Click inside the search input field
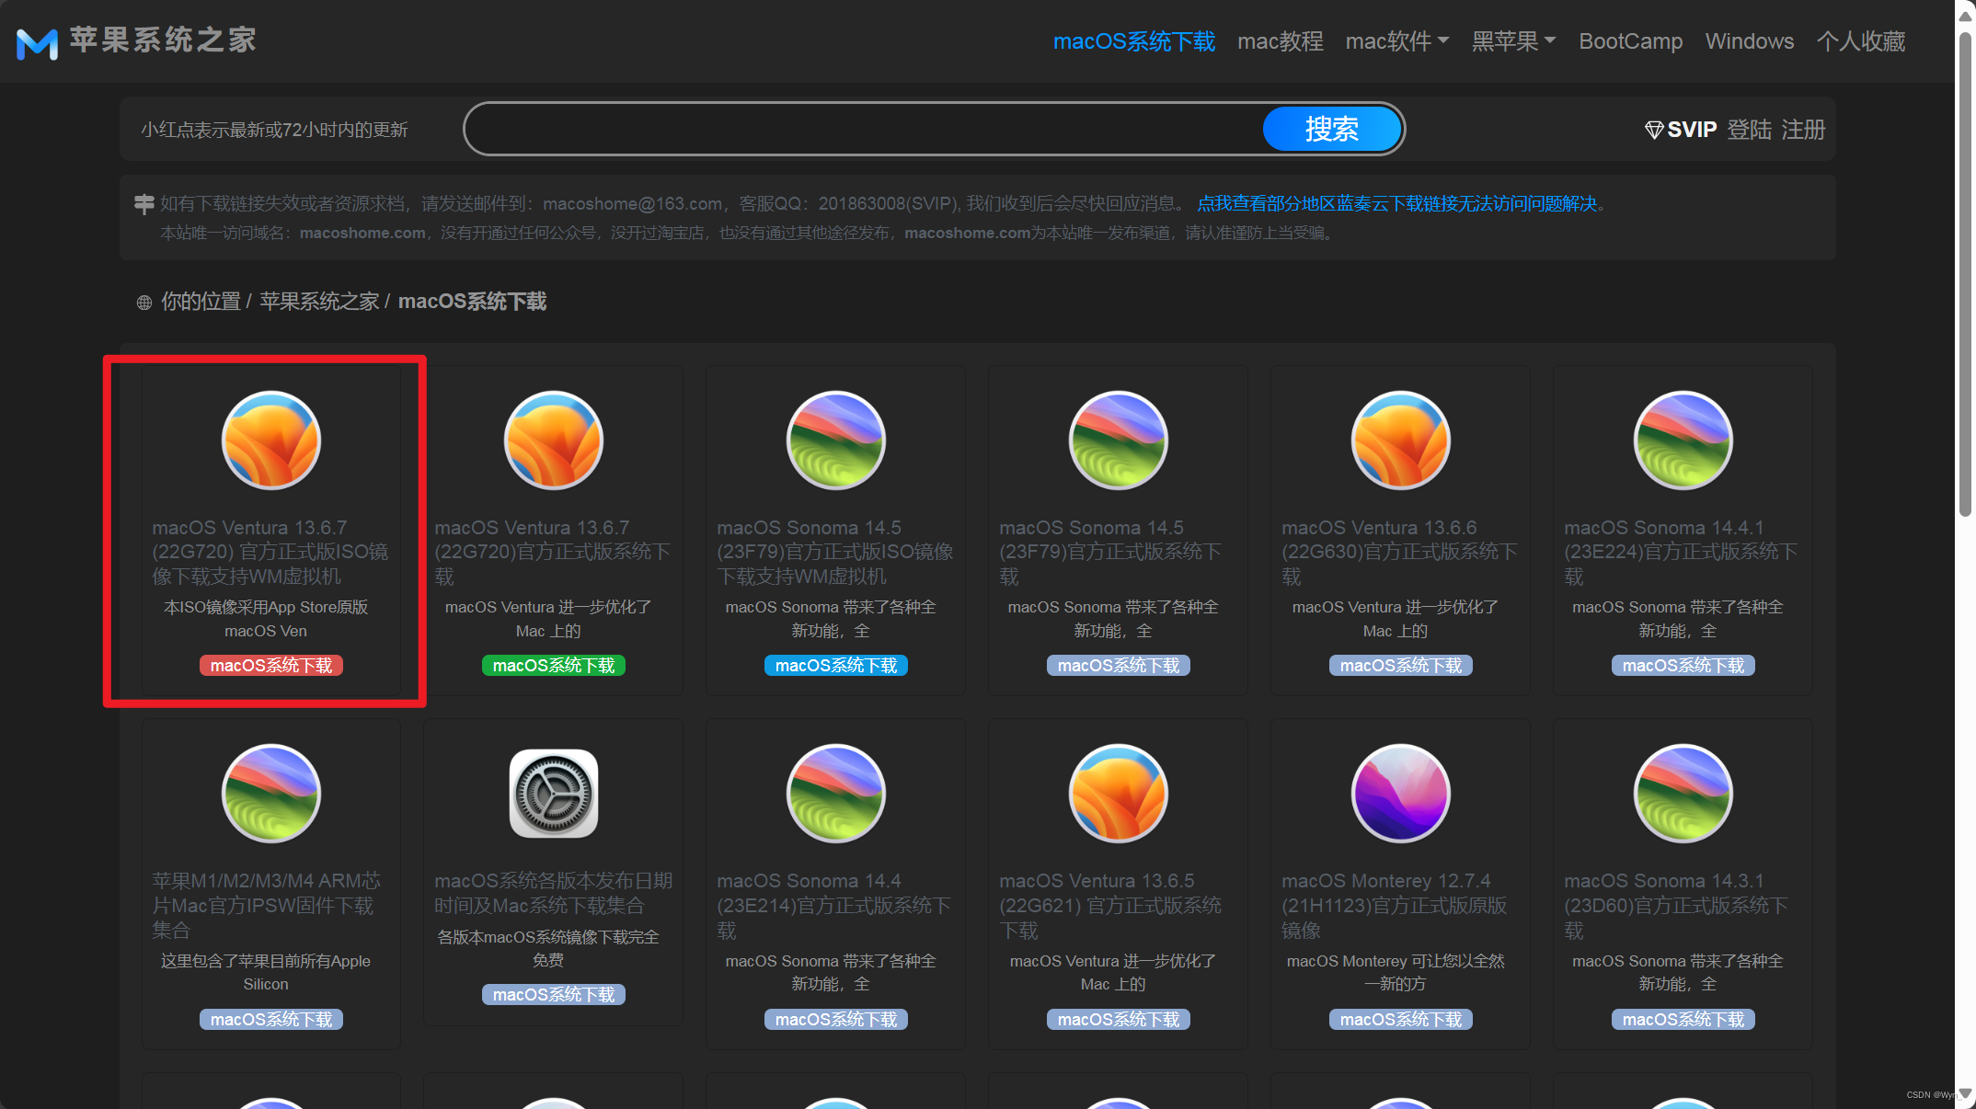Screen dimensions: 1976x1109 coord(865,129)
